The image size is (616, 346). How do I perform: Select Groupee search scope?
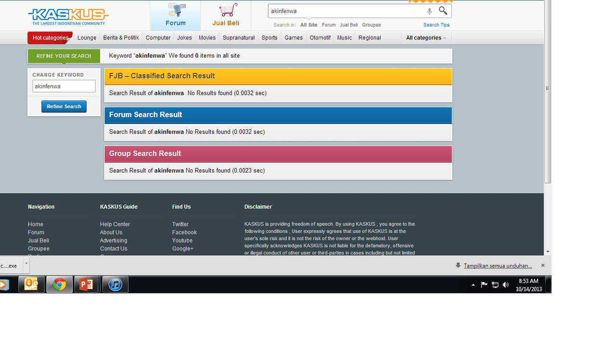pos(372,25)
